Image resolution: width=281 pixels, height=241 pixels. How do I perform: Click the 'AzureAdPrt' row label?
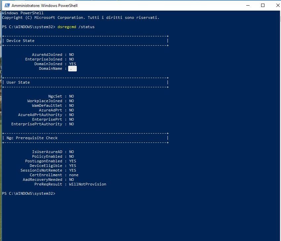point(51,110)
